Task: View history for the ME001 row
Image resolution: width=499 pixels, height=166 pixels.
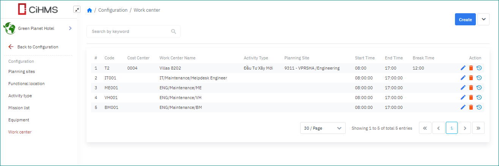Action: point(479,88)
